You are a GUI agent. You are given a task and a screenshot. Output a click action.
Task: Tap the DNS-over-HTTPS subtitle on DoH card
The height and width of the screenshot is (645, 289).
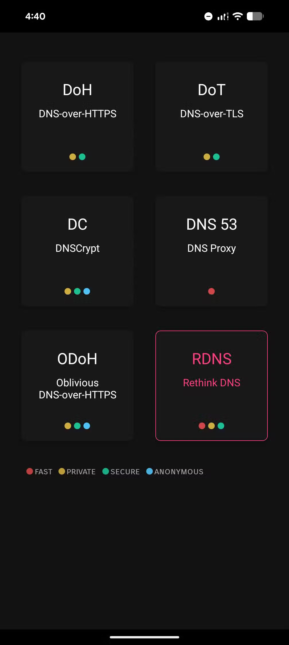click(77, 114)
